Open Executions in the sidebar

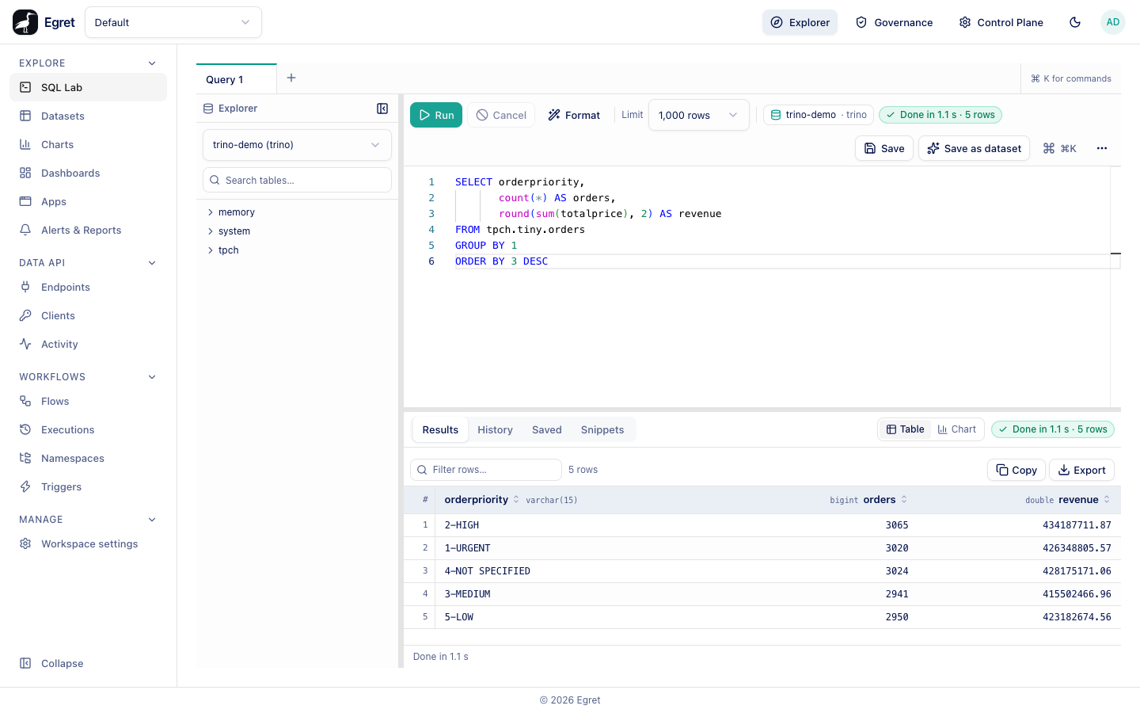click(x=88, y=429)
